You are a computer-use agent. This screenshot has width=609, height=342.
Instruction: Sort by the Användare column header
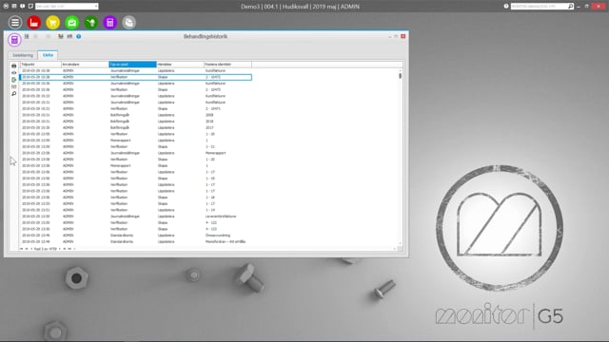coord(85,65)
